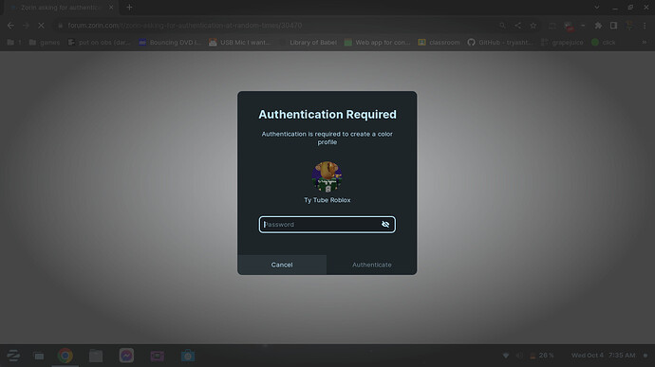The height and width of the screenshot is (367, 655).
Task: Open the bookmark folder labeled '1'
Action: point(14,42)
